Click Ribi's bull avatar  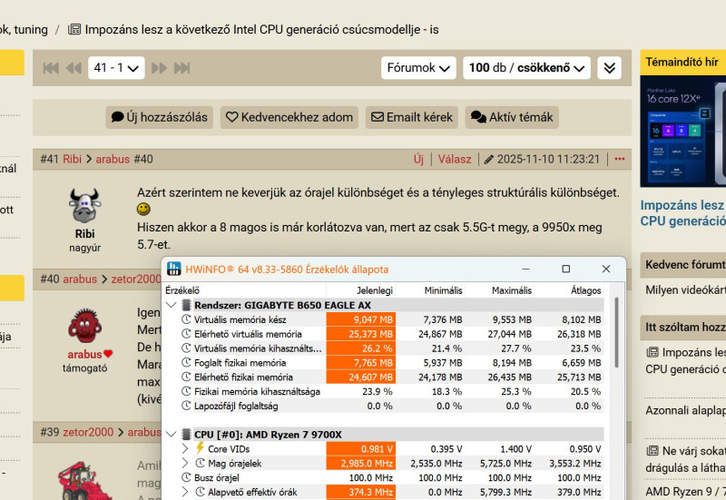click(84, 206)
